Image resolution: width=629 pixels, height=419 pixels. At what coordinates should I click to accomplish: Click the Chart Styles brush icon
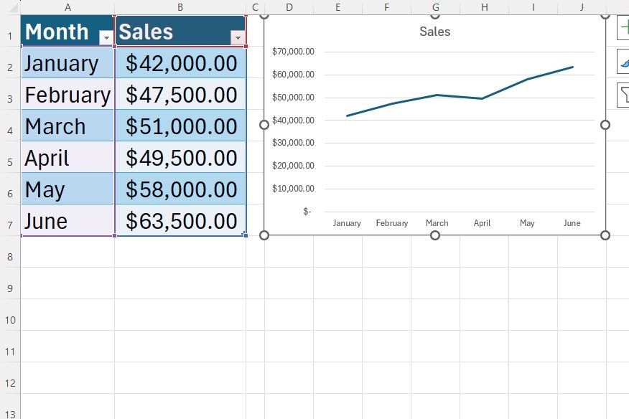point(623,62)
